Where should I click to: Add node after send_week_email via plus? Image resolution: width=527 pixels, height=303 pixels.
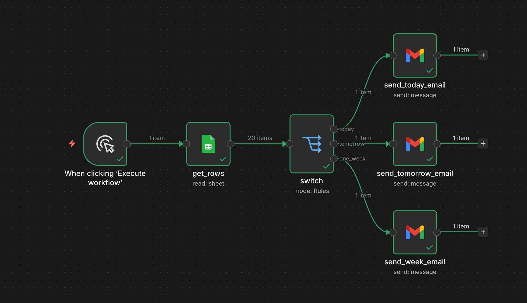(x=483, y=232)
